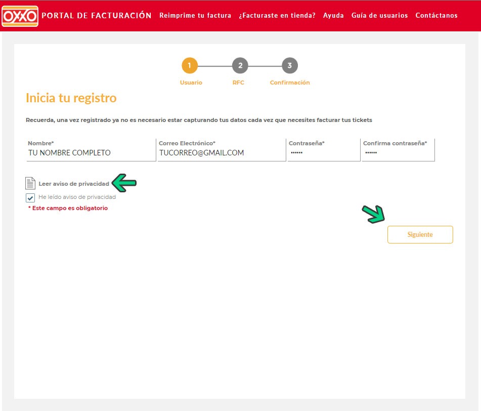Open 'Leer aviso de privacidad' link
Image resolution: width=481 pixels, height=411 pixels.
[74, 184]
